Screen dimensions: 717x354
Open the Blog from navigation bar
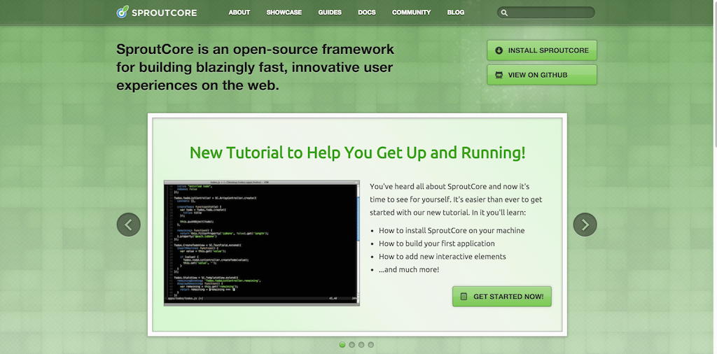pyautogui.click(x=455, y=13)
